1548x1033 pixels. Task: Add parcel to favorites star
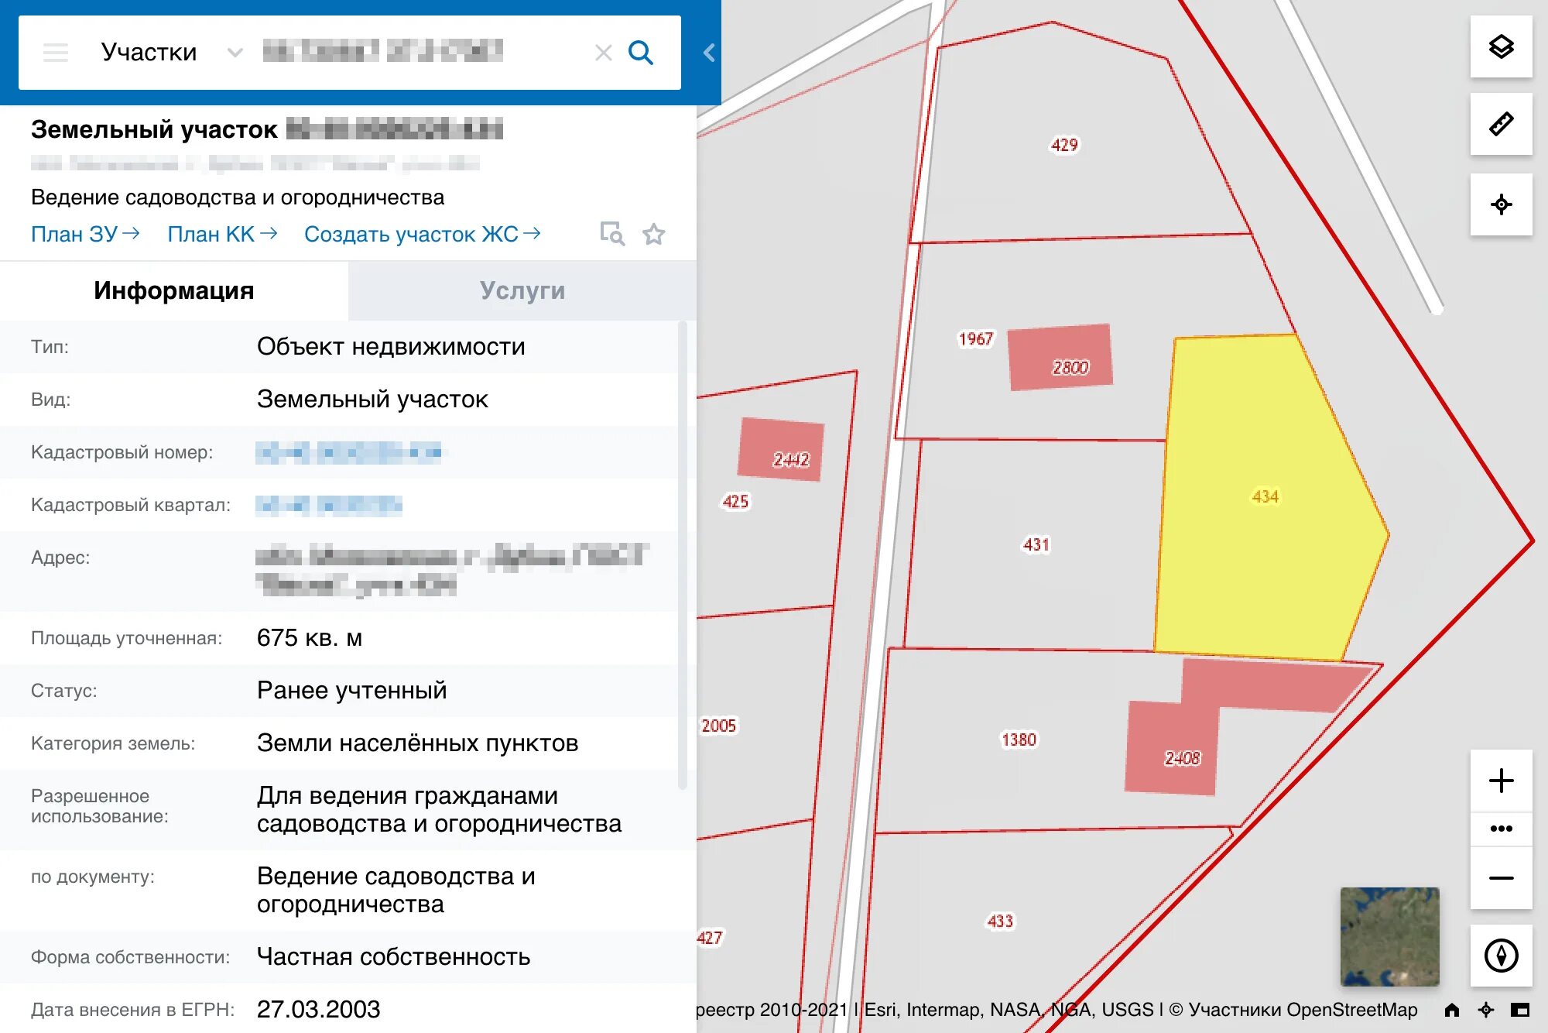coord(654,234)
